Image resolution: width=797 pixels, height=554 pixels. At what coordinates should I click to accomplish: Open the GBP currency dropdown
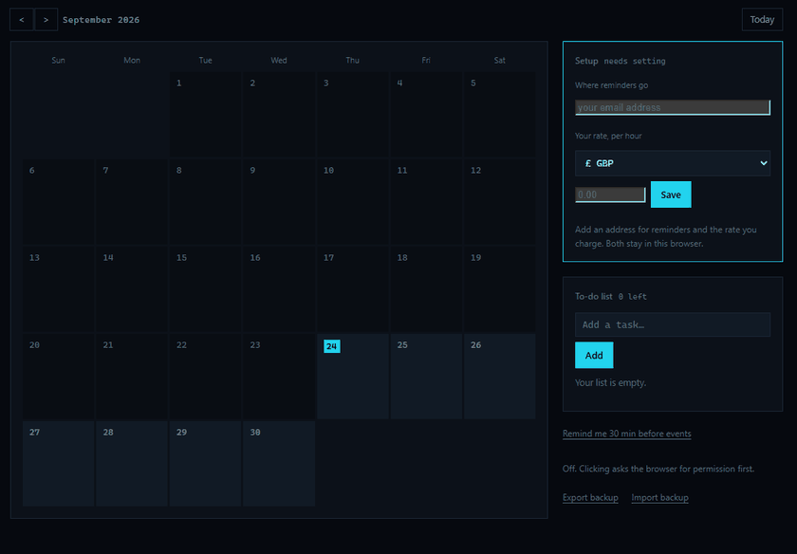pos(673,163)
